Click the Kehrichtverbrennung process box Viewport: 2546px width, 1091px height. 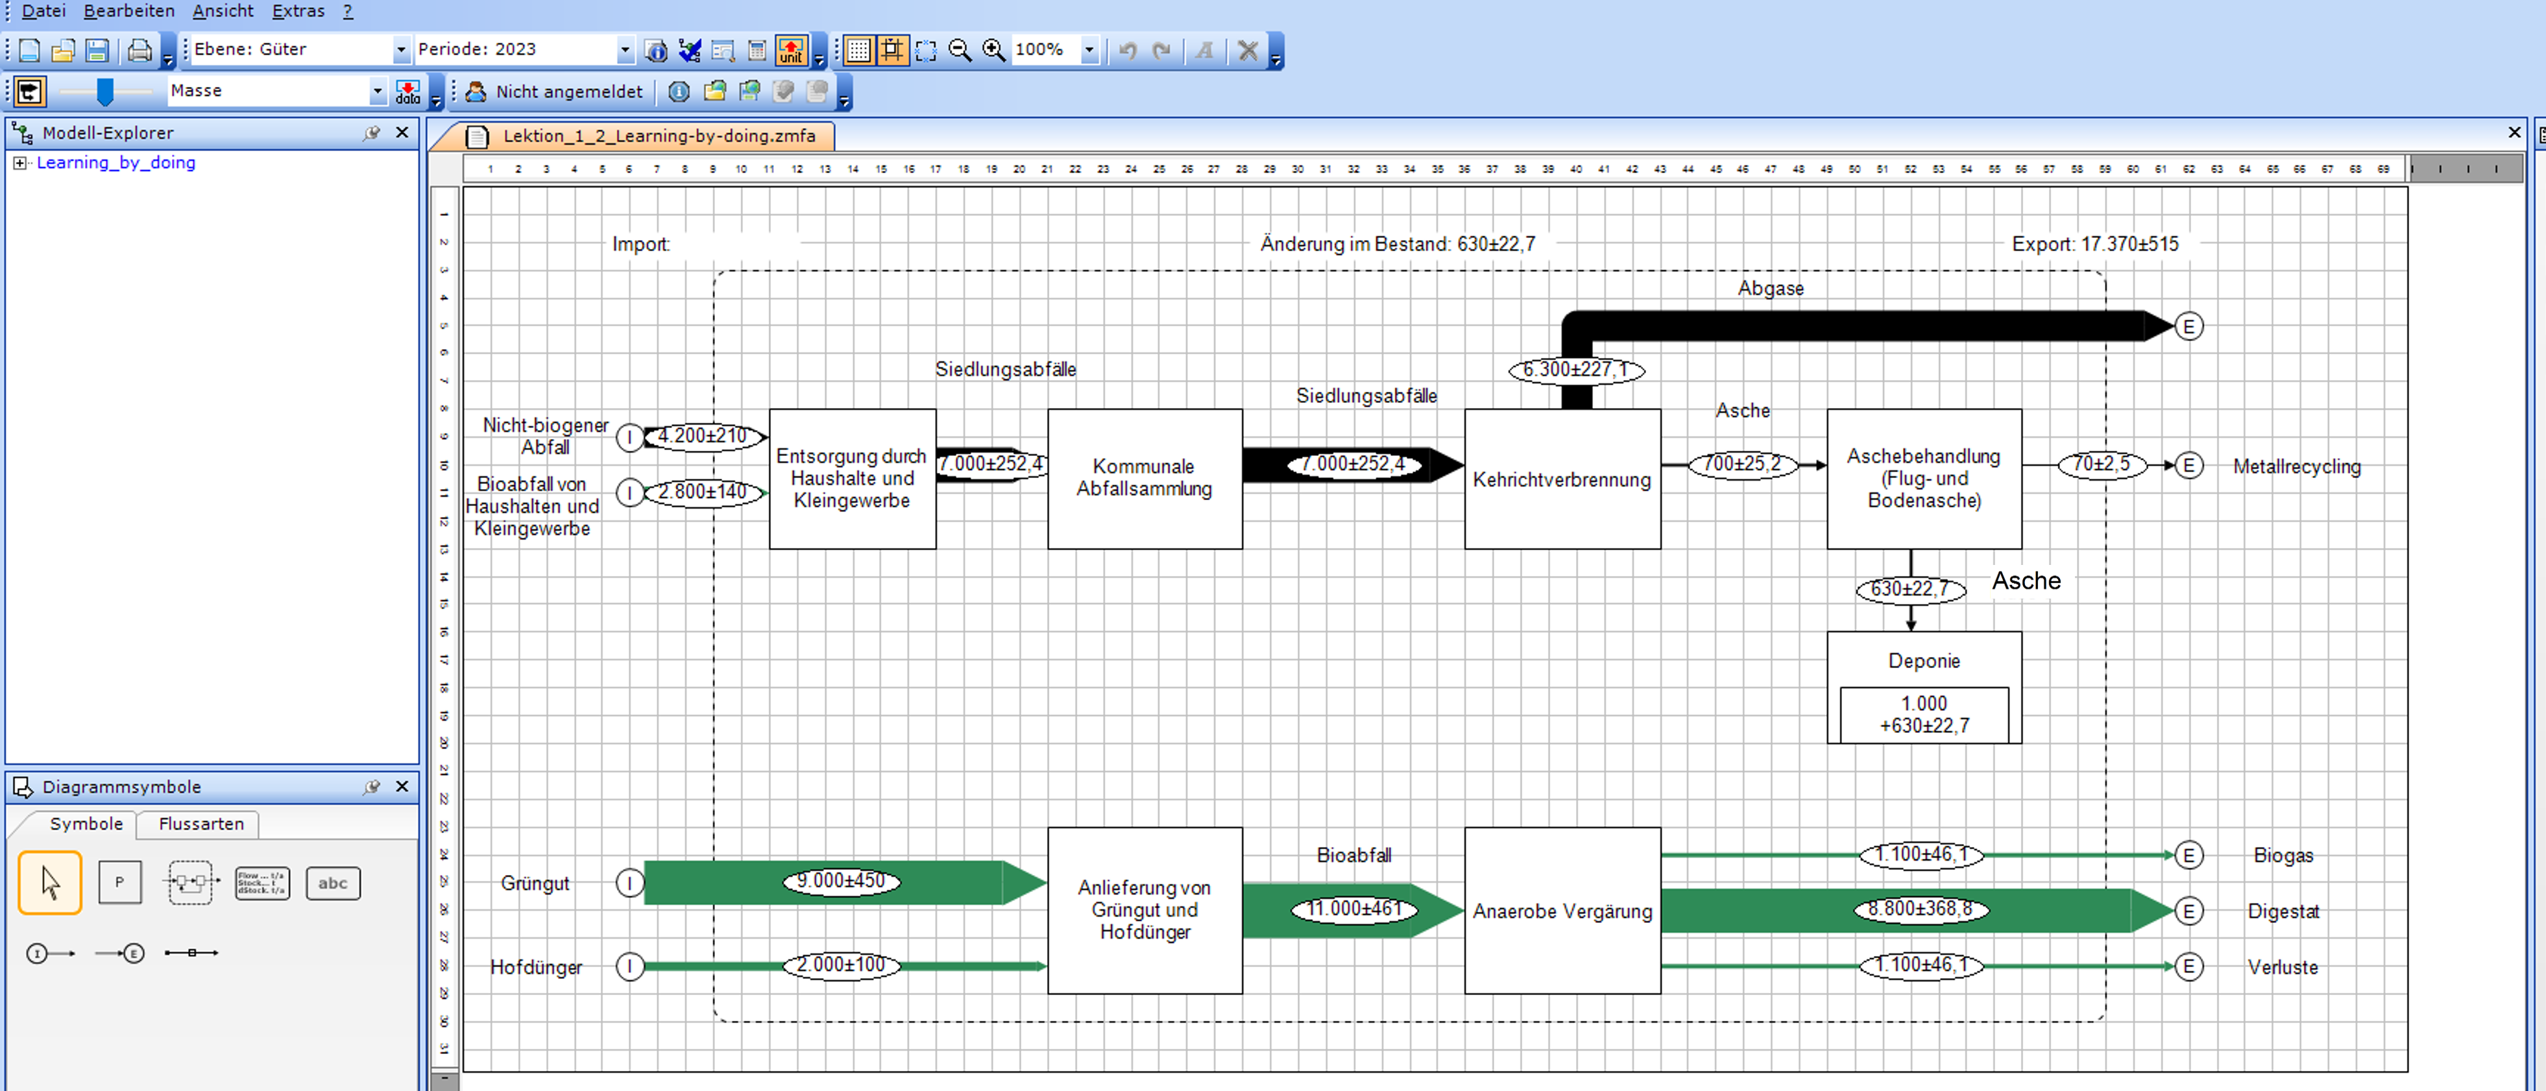[1562, 479]
